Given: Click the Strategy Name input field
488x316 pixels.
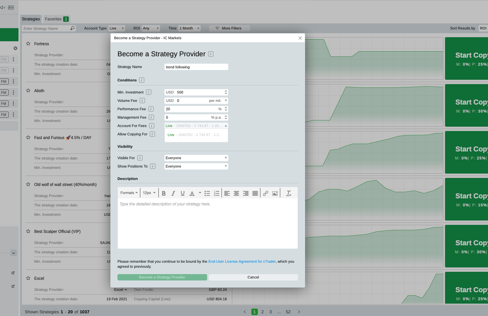Looking at the screenshot, I should [196, 67].
